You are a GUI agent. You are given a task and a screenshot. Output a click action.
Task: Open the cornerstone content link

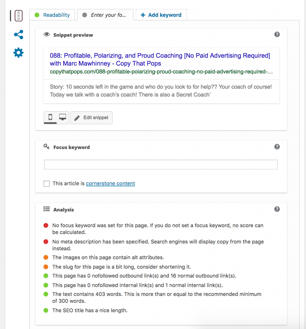110,183
